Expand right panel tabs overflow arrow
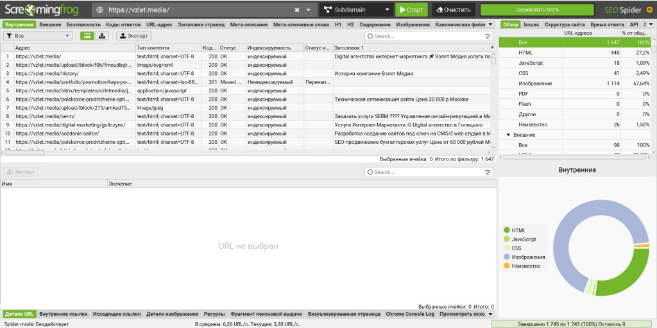Image resolution: width=657 pixels, height=328 pixels. pyautogui.click(x=651, y=25)
